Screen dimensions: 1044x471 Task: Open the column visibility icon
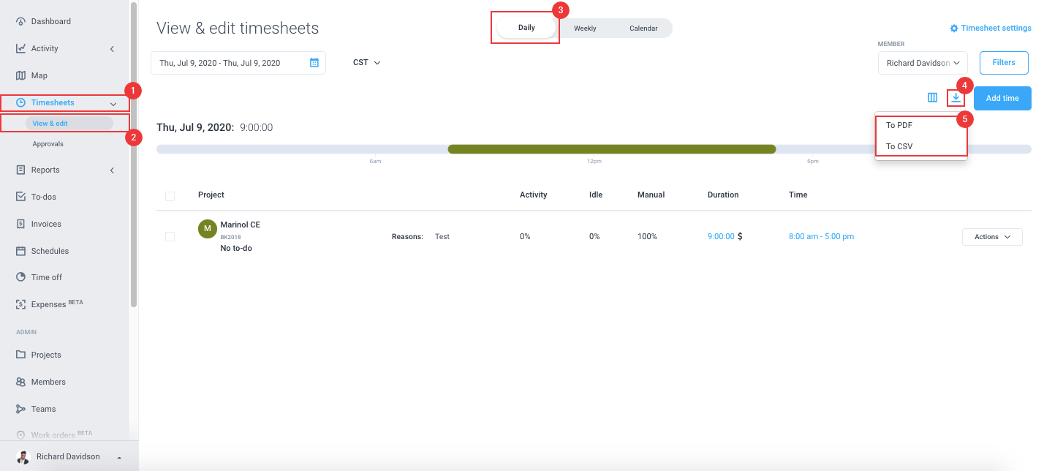point(932,97)
